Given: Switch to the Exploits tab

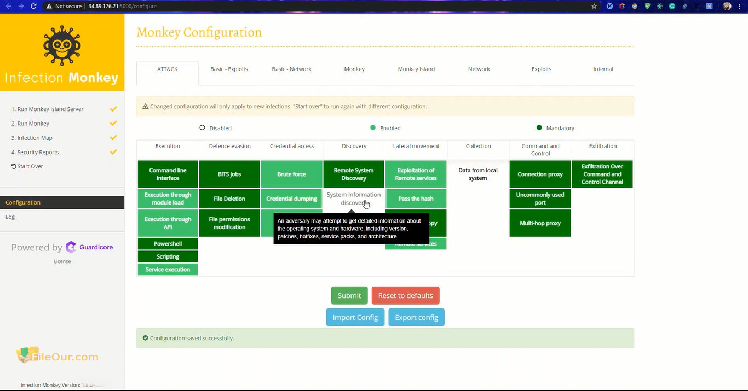Looking at the screenshot, I should 541,69.
